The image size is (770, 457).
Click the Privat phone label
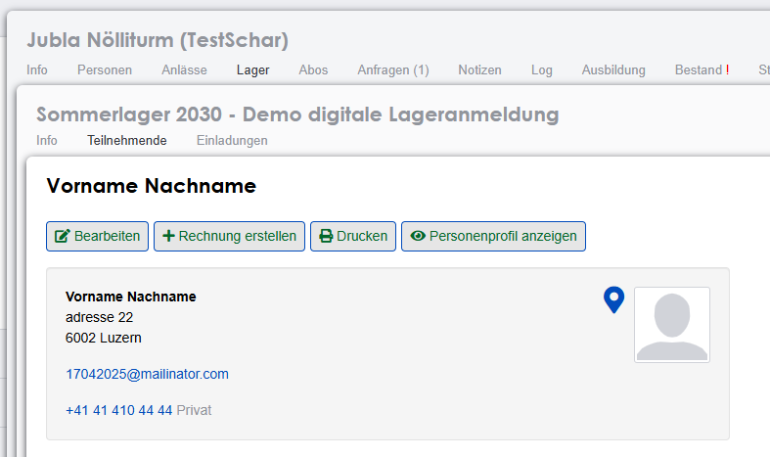(194, 410)
